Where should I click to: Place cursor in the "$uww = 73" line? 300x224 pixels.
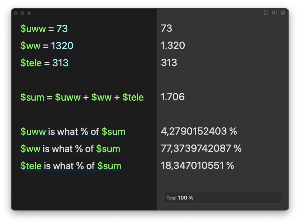[x=44, y=29]
